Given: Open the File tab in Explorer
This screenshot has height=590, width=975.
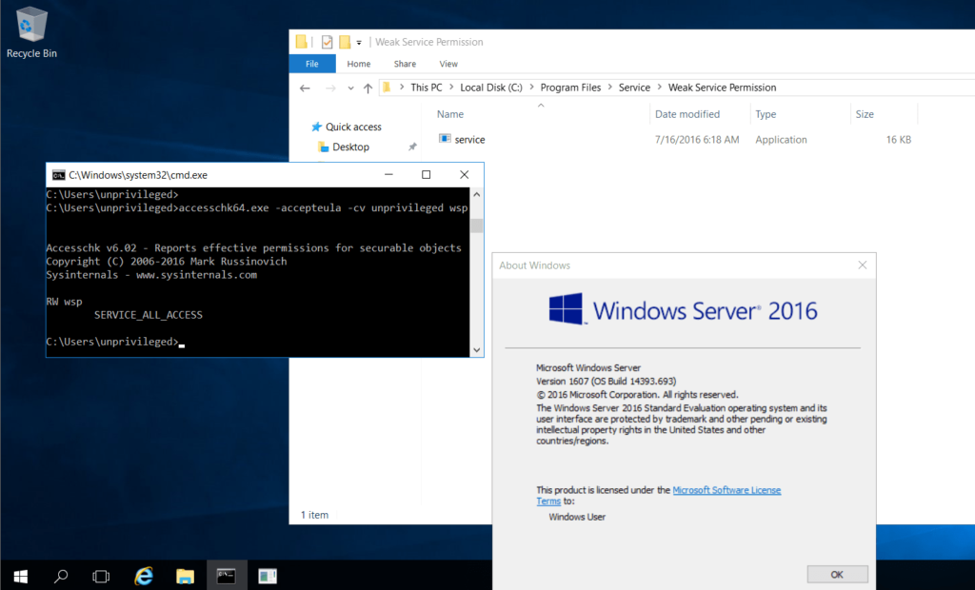Looking at the screenshot, I should point(312,64).
